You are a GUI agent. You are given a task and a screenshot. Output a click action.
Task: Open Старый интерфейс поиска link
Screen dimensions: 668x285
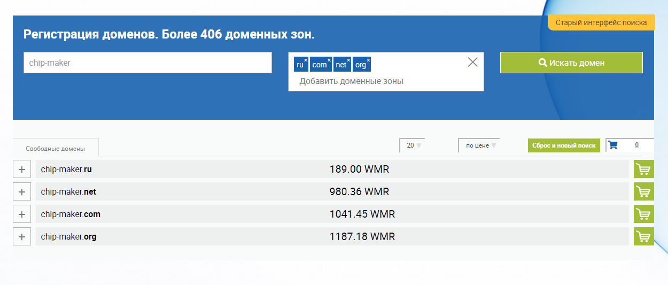tap(601, 22)
